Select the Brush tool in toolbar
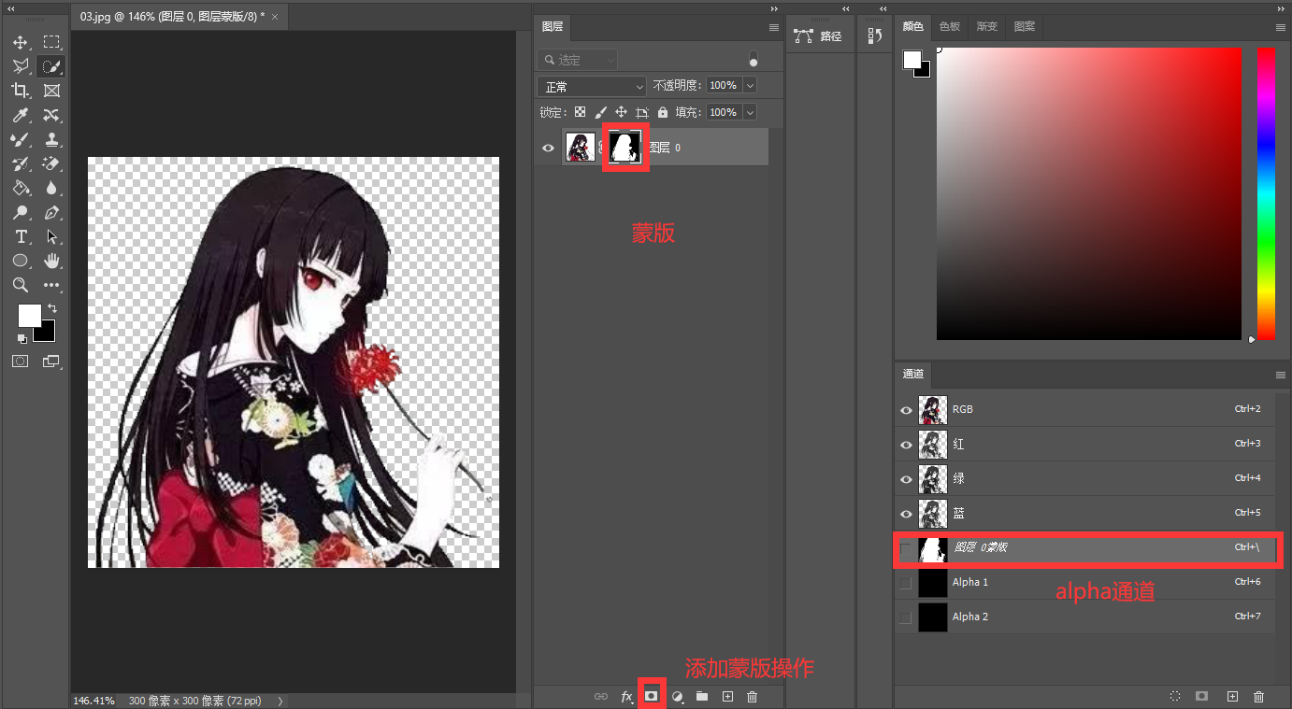1292x709 pixels. point(21,139)
